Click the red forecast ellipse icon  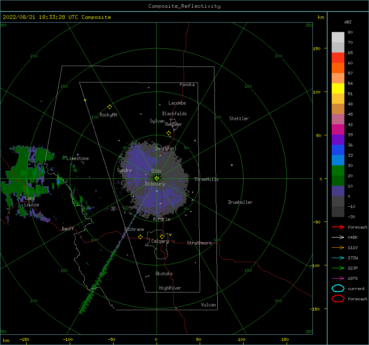click(x=338, y=299)
